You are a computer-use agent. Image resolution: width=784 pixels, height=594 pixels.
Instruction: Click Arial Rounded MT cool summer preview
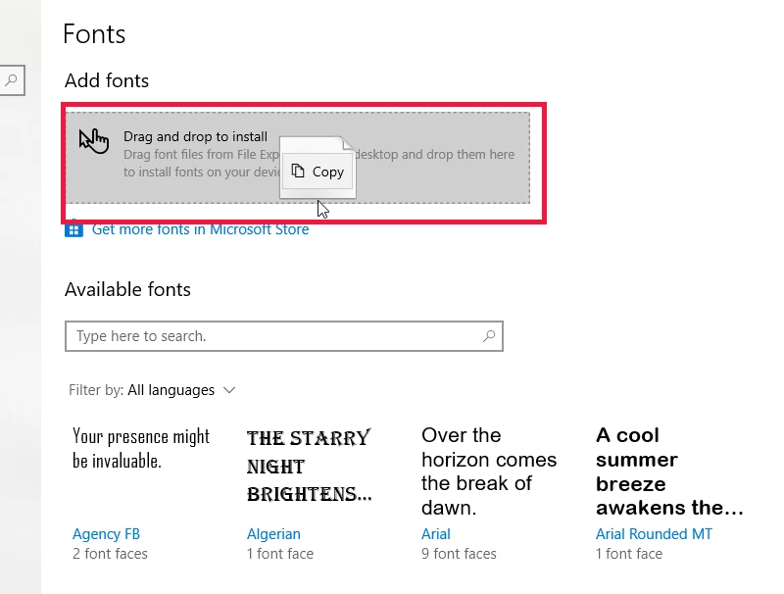[669, 471]
